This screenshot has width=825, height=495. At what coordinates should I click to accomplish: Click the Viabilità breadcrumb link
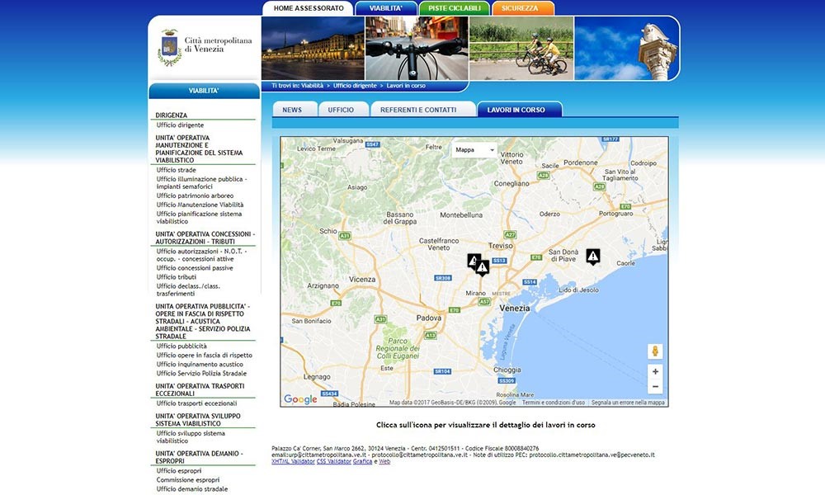point(312,85)
